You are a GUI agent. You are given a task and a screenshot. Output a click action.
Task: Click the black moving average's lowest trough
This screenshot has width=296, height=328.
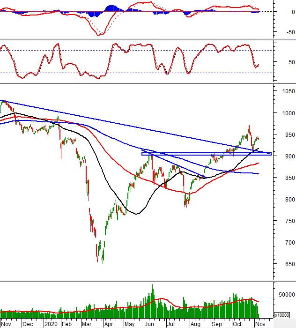point(136,214)
